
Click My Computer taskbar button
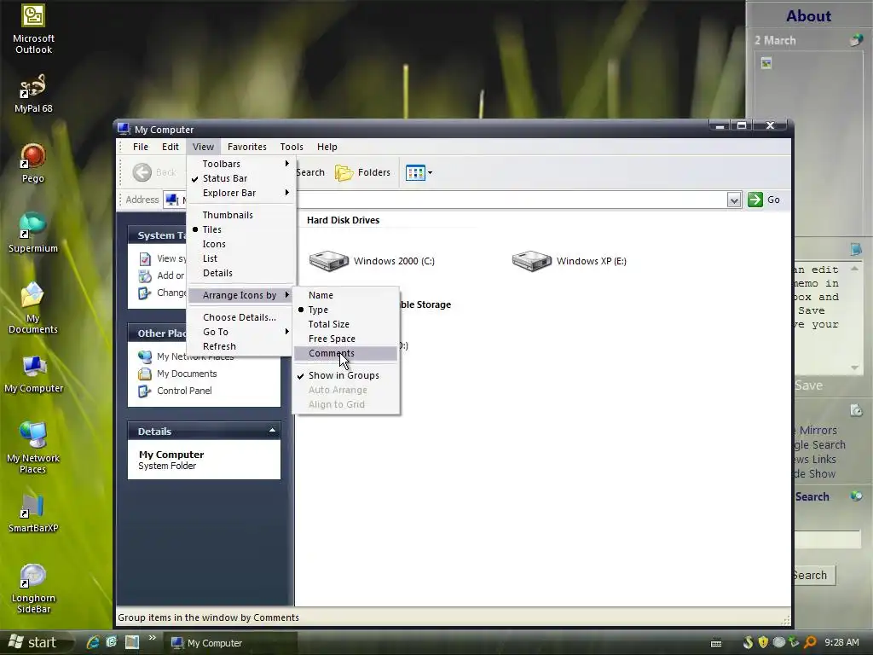231,643
